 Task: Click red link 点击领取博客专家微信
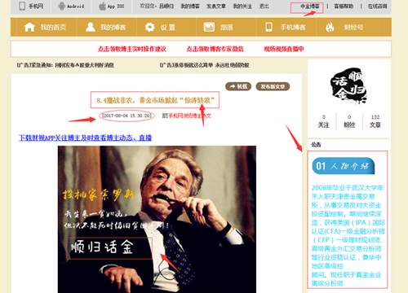click(x=215, y=49)
